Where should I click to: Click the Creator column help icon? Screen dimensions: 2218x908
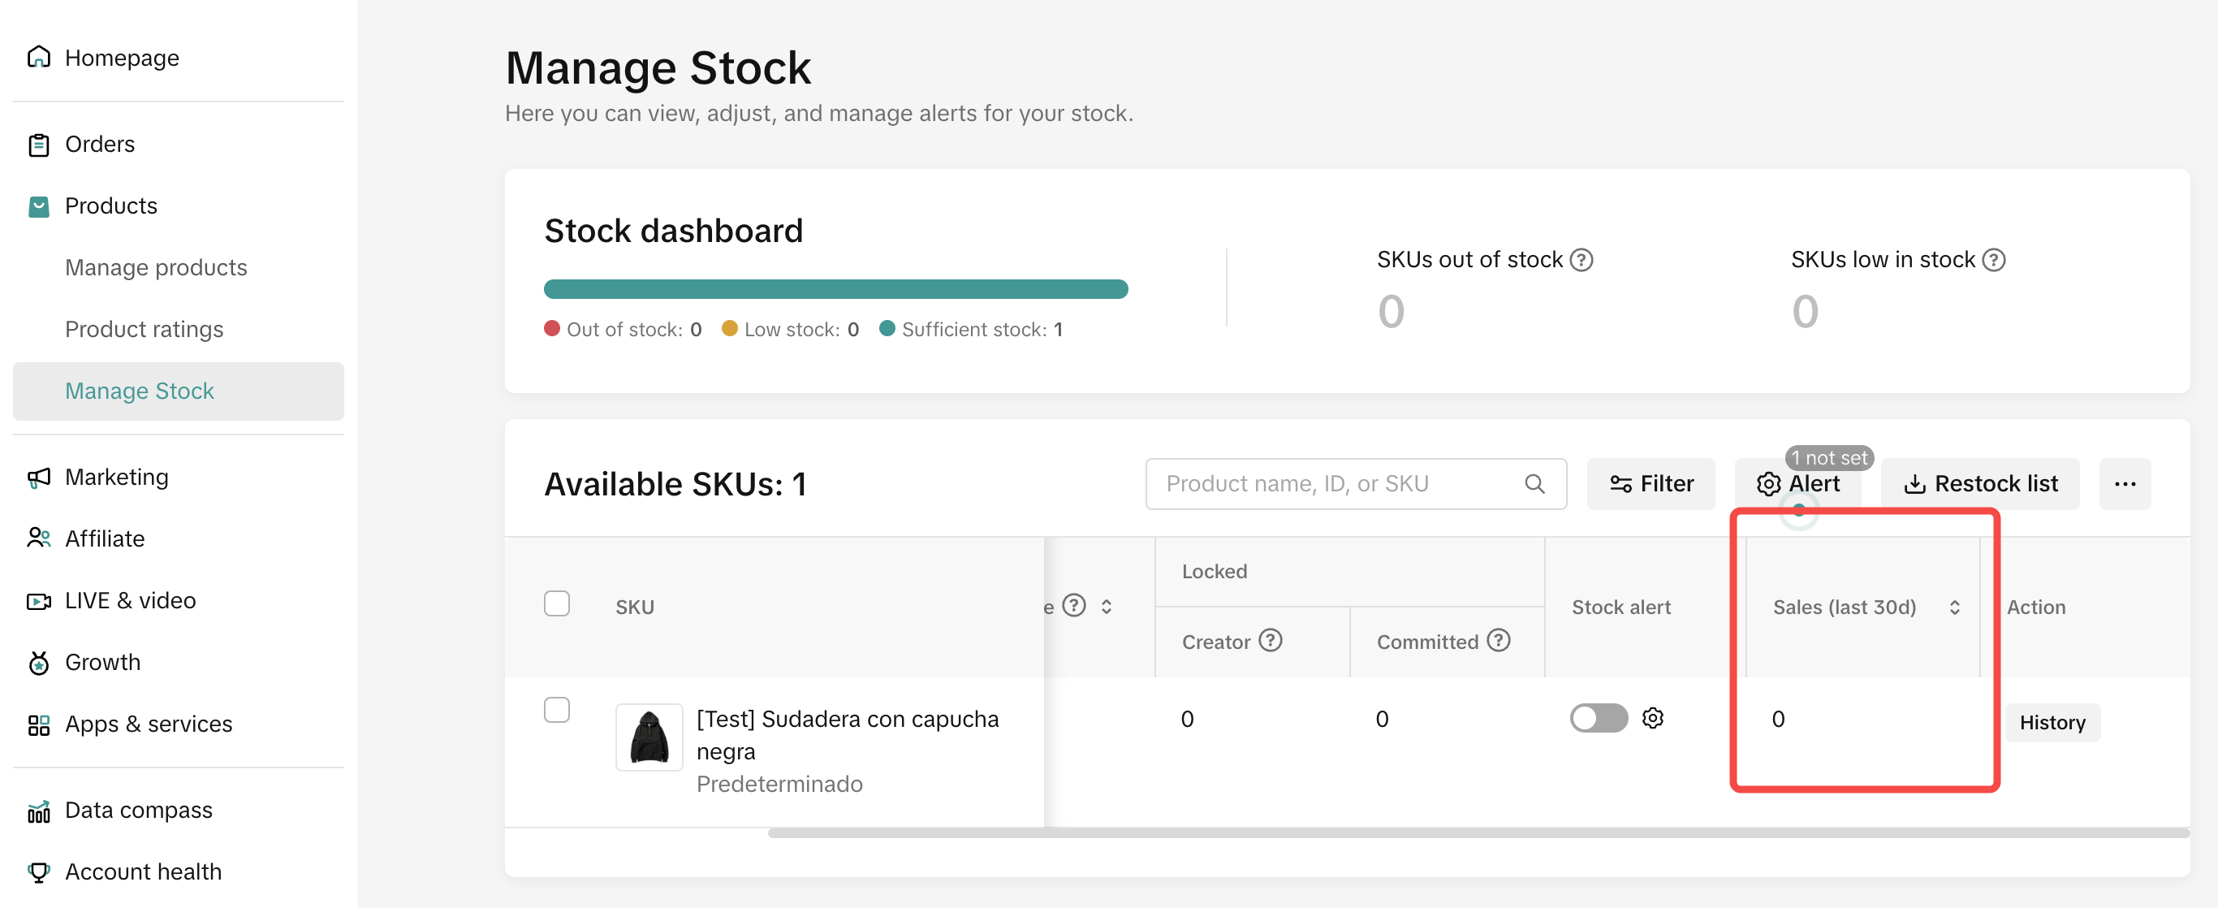click(x=1270, y=640)
